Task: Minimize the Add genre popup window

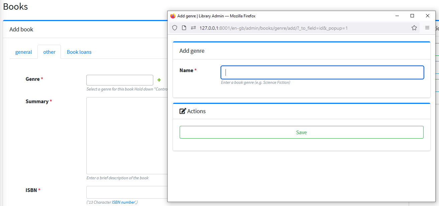Action: point(397,16)
